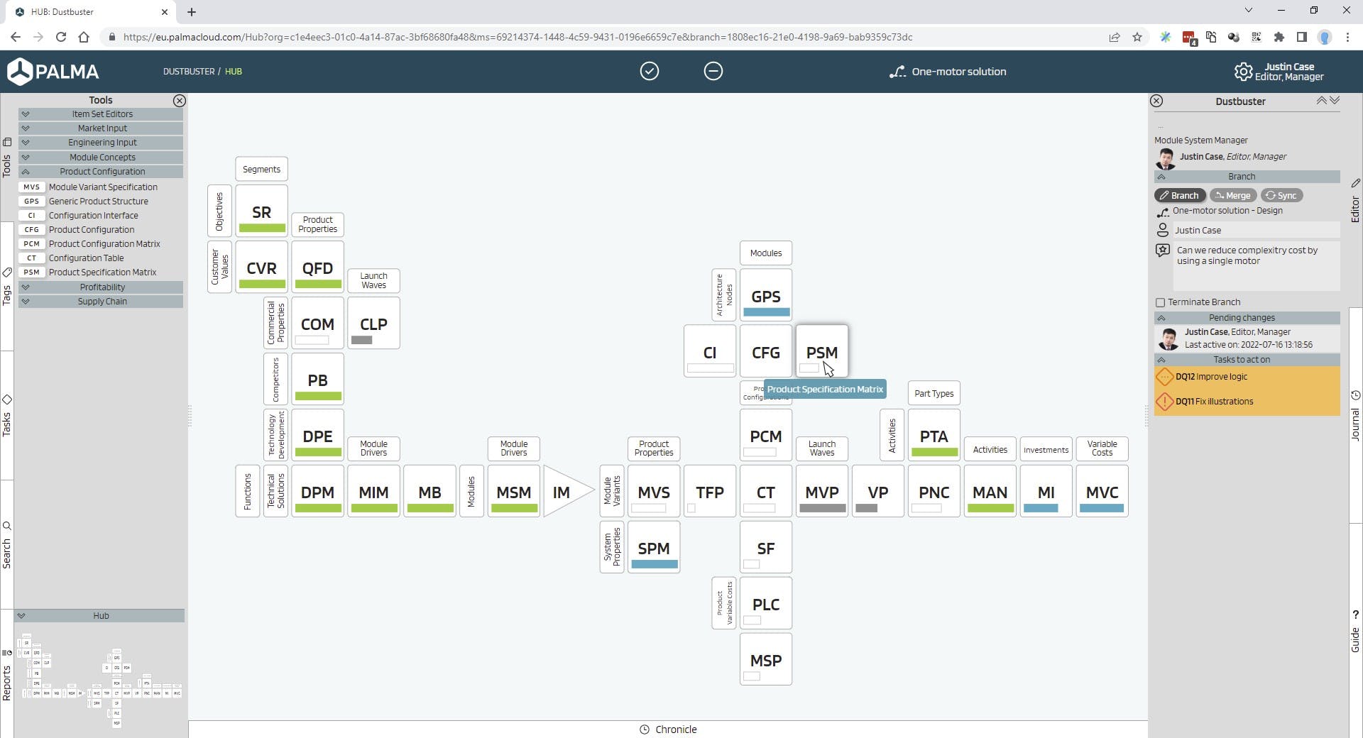Open the Tasks side tab

(7, 419)
